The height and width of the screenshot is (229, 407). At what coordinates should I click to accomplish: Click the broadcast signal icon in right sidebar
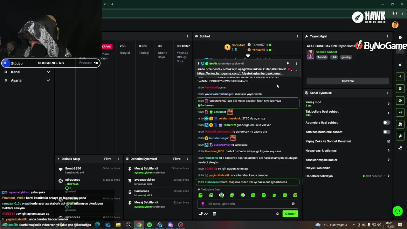(x=400, y=112)
